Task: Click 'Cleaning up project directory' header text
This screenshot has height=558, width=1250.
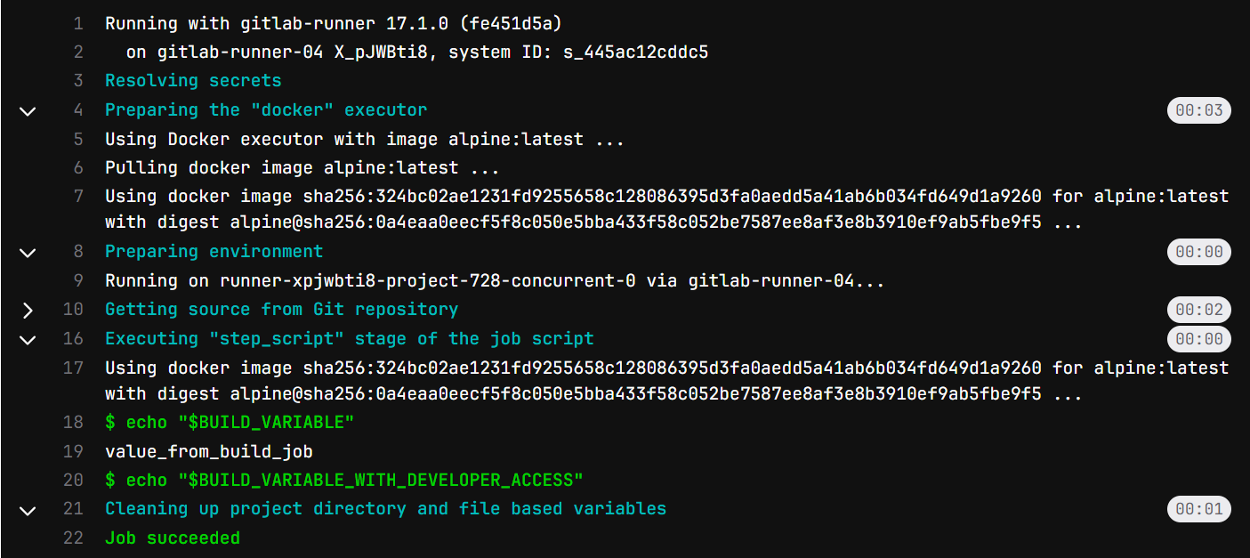Action: pos(385,509)
